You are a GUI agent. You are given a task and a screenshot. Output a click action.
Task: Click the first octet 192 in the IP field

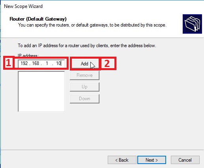24,63
